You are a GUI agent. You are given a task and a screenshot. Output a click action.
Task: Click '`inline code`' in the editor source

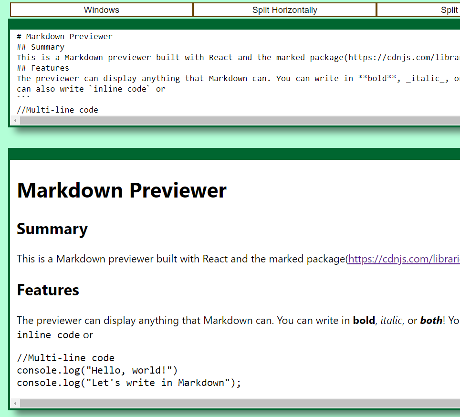pos(120,89)
